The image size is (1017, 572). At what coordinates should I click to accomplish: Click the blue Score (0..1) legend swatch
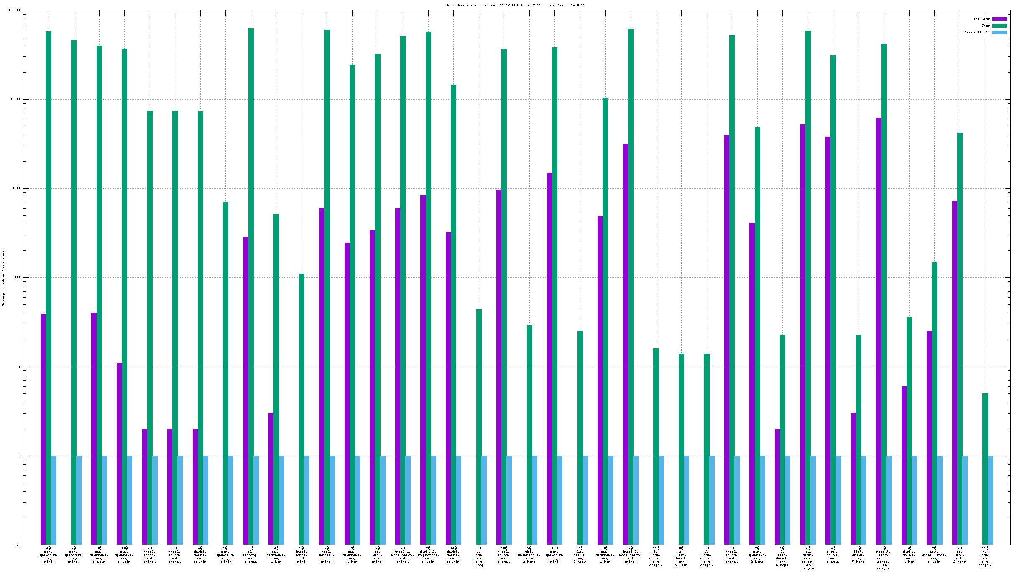[999, 32]
